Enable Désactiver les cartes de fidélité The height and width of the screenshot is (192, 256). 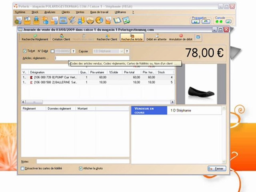pyautogui.click(x=22, y=168)
